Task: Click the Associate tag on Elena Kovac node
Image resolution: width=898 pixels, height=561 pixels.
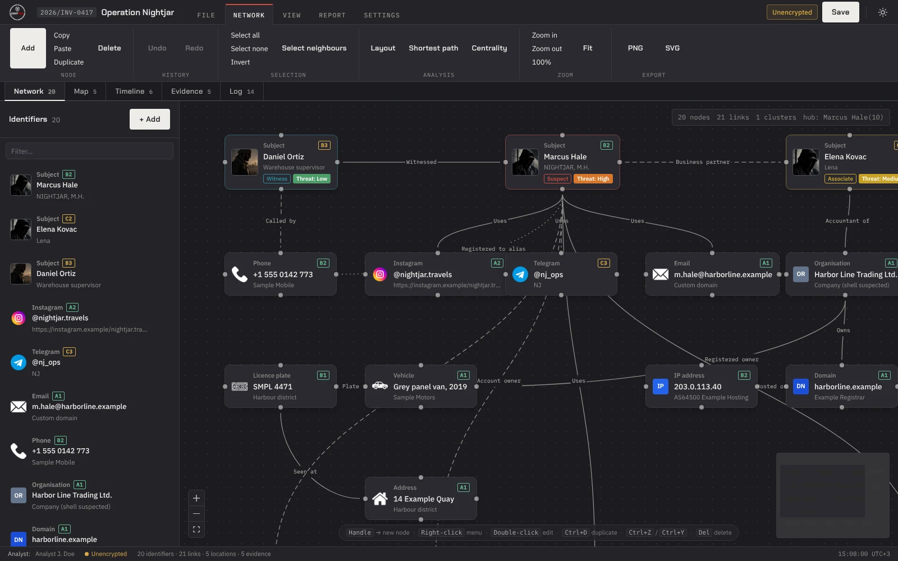Action: [840, 179]
